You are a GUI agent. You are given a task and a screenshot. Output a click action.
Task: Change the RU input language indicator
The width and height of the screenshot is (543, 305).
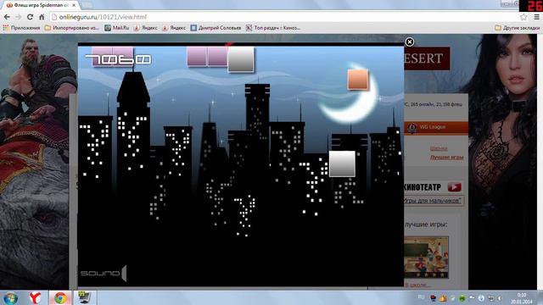421,297
